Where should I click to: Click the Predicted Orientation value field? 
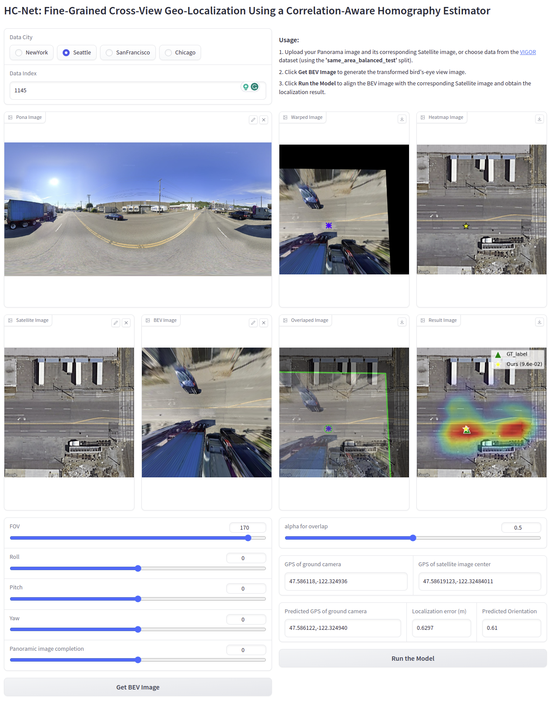coord(512,628)
